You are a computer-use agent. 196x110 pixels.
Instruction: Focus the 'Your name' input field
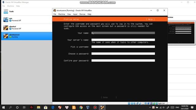(123, 33)
